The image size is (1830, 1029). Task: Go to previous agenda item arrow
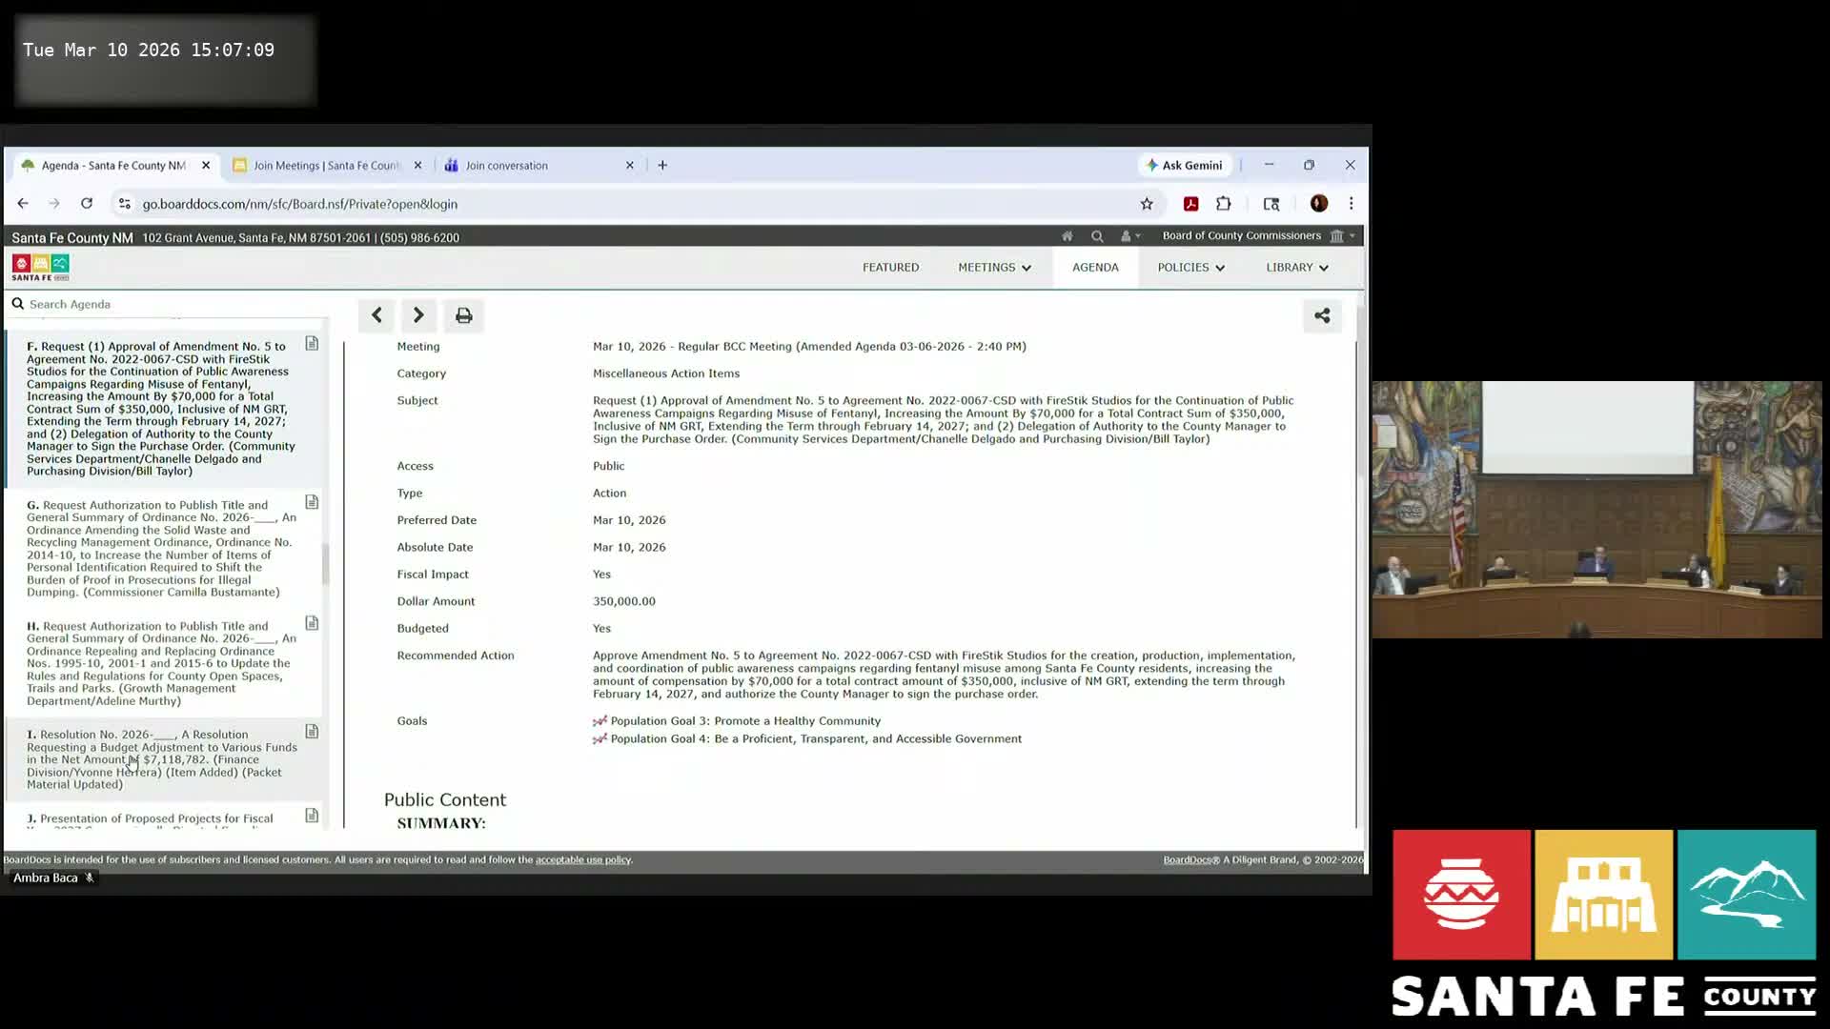376,315
